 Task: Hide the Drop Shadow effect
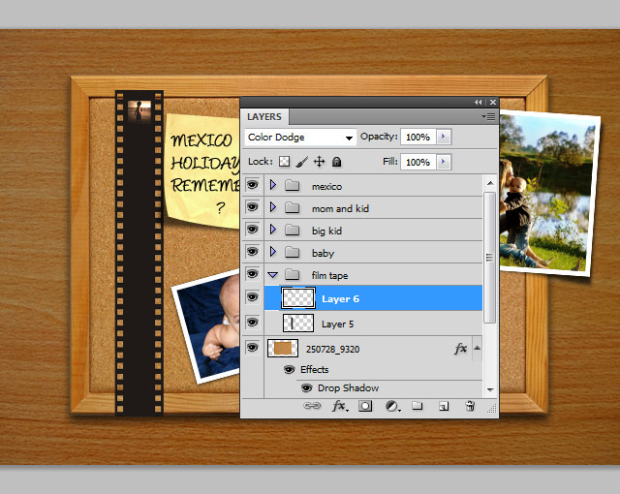click(307, 387)
